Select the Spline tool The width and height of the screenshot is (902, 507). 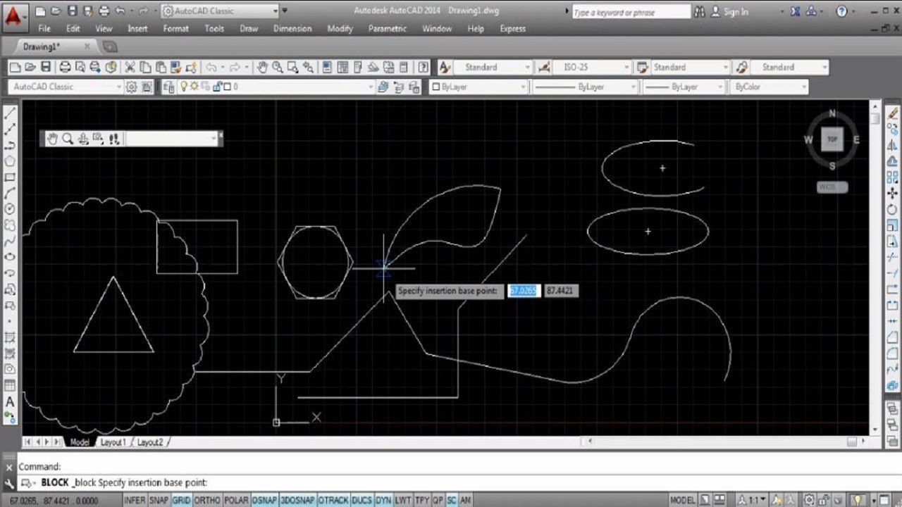[10, 241]
